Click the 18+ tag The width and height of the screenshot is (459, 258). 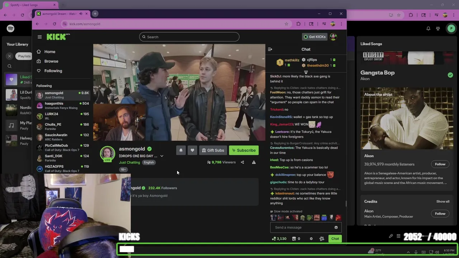pyautogui.click(x=123, y=169)
